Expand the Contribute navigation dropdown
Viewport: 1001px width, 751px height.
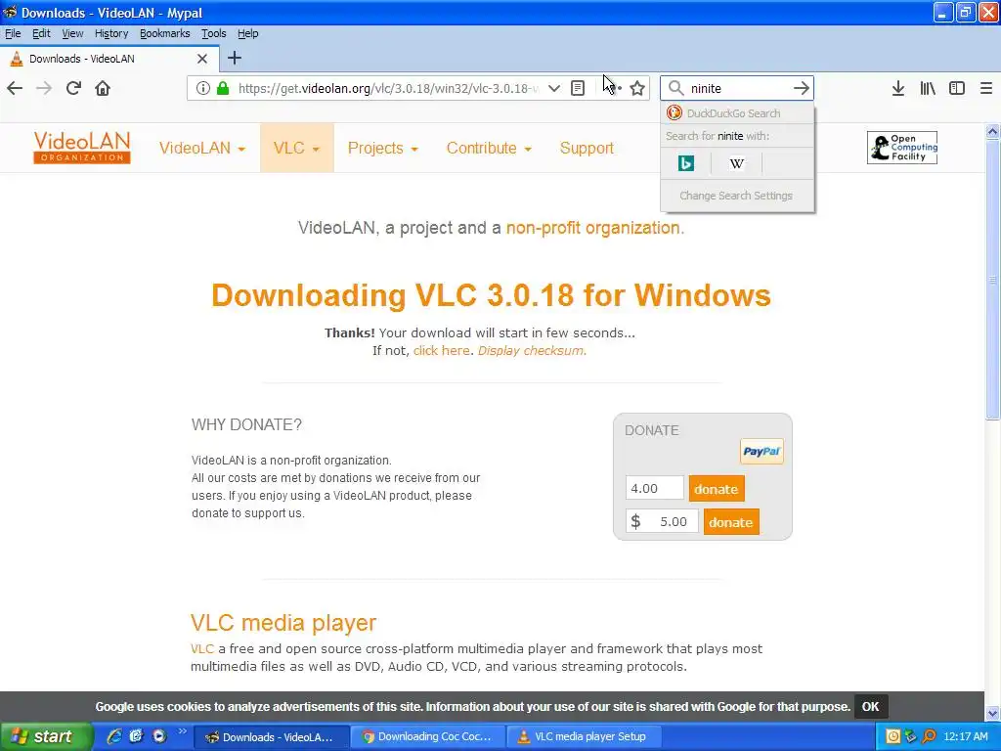point(489,149)
